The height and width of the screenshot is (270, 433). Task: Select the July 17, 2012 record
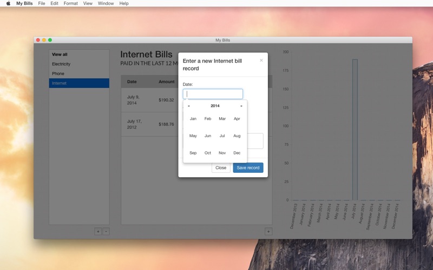pos(134,124)
